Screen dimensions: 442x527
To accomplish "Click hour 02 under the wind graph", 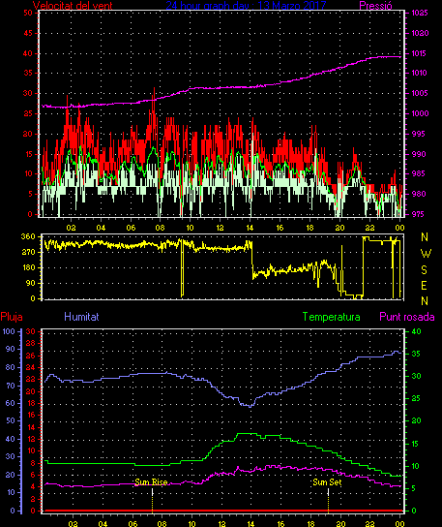I will tap(71, 228).
